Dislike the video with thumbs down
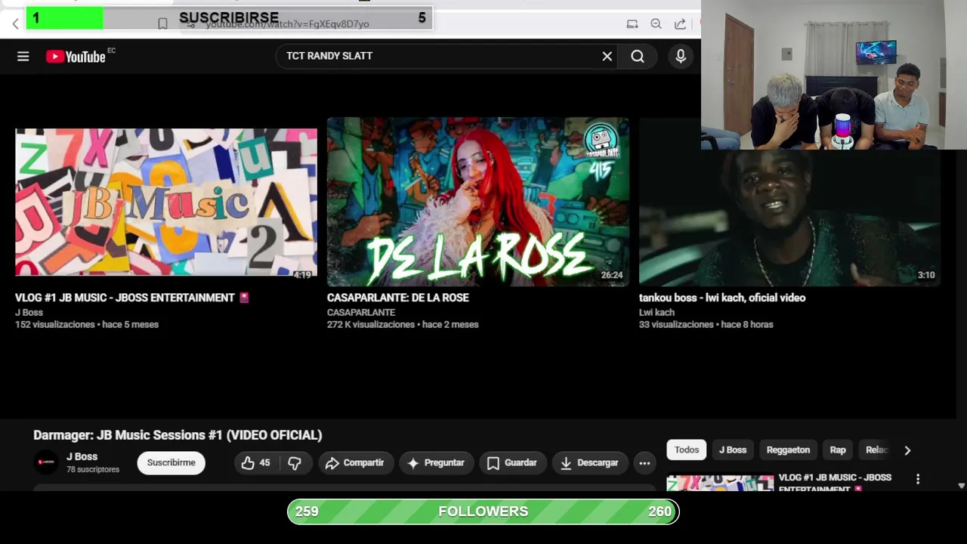Viewport: 967px width, 544px height. click(295, 463)
